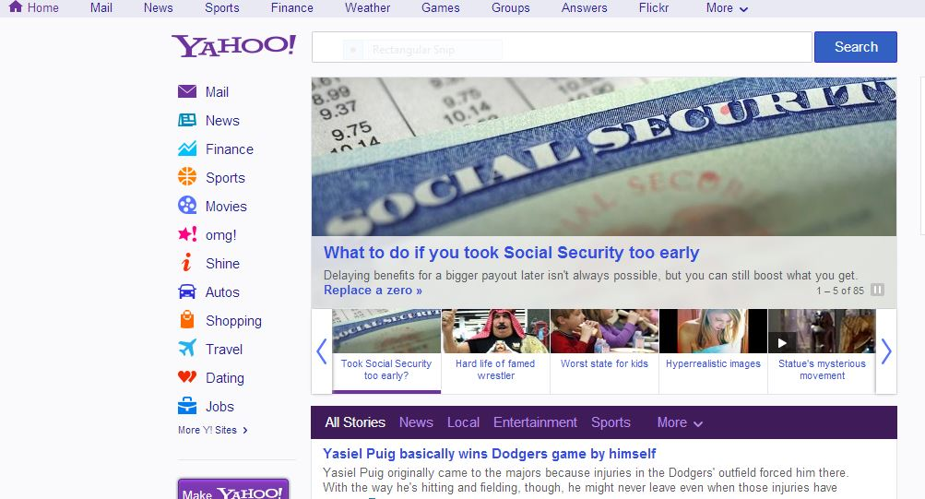Open the Yasiel Puig Dodgers headline
This screenshot has width=925, height=499.
click(489, 454)
